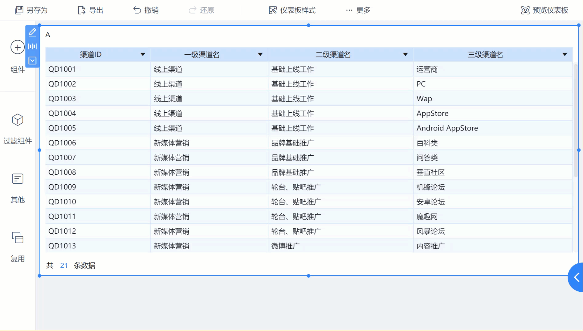Click the 另存为 save-as icon
583x331 pixels.
click(19, 10)
